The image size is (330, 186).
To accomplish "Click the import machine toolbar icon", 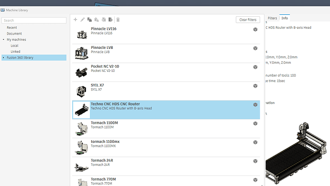I will tap(104, 20).
